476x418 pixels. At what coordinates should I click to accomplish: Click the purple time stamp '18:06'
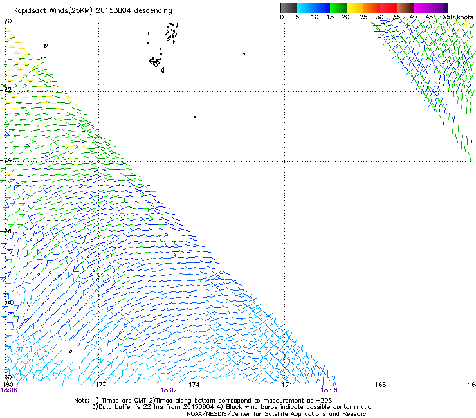8,390
